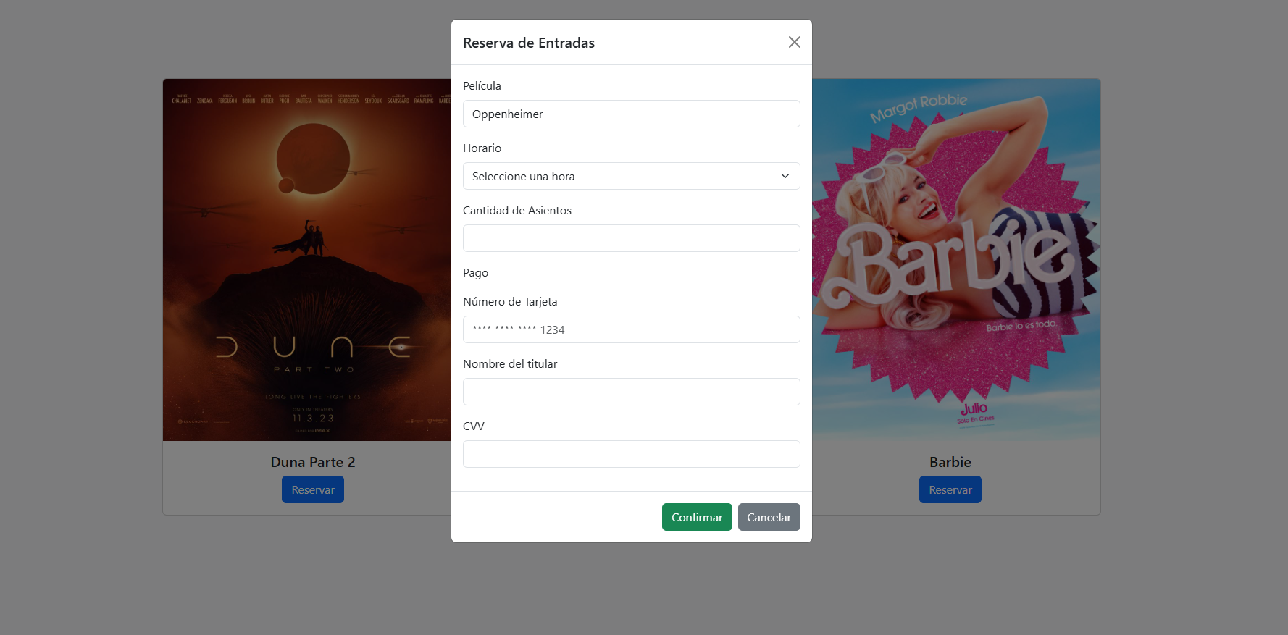Click the Película field showing Oppenheimer

631,114
